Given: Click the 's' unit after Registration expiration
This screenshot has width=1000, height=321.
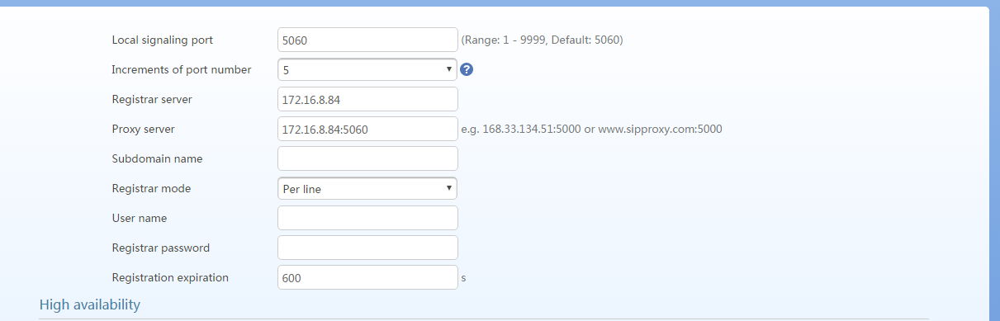Looking at the screenshot, I should pos(464,278).
